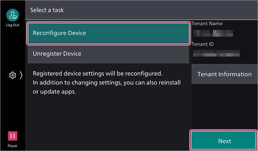This screenshot has width=258, height=151.
Task: Click the Pause text label
Action: pos(12,146)
